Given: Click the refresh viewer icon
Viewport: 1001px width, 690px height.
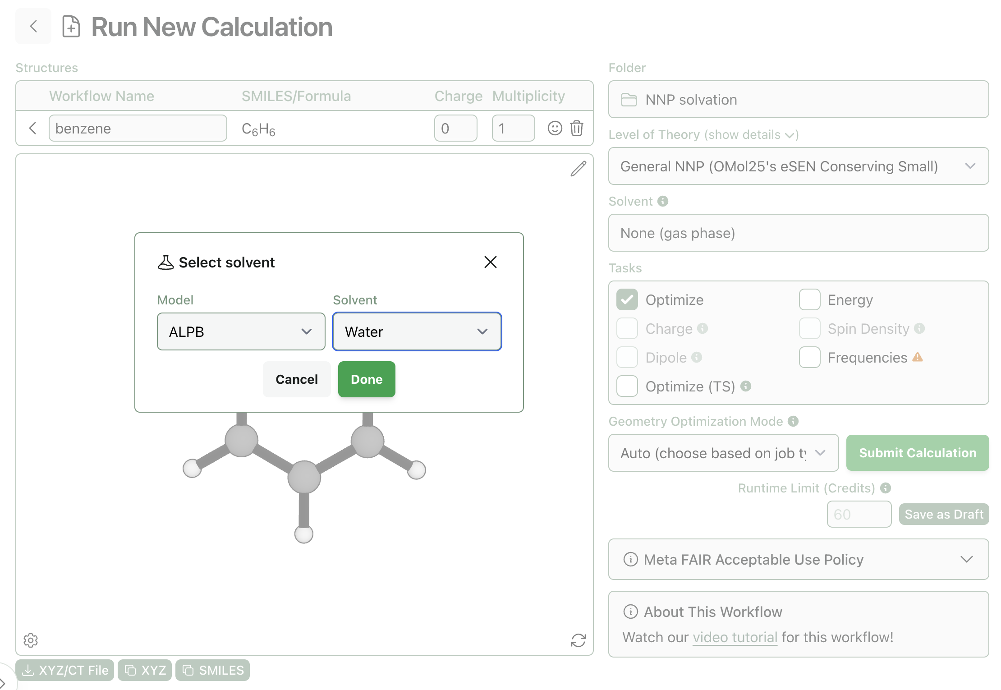Looking at the screenshot, I should click(x=578, y=640).
